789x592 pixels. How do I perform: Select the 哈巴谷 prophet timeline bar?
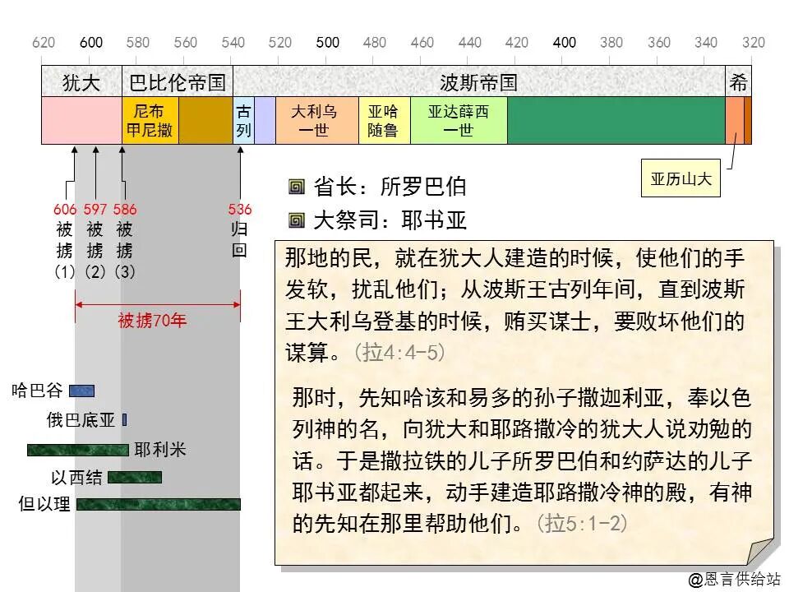pyautogui.click(x=83, y=389)
